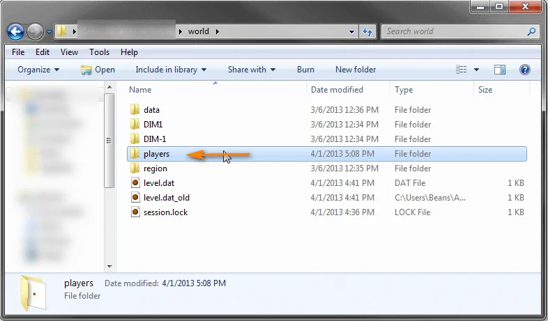Click the Forward navigation arrow
548x321 pixels.
click(x=35, y=32)
